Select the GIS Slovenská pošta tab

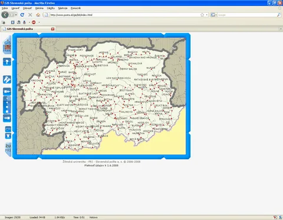click(x=28, y=29)
